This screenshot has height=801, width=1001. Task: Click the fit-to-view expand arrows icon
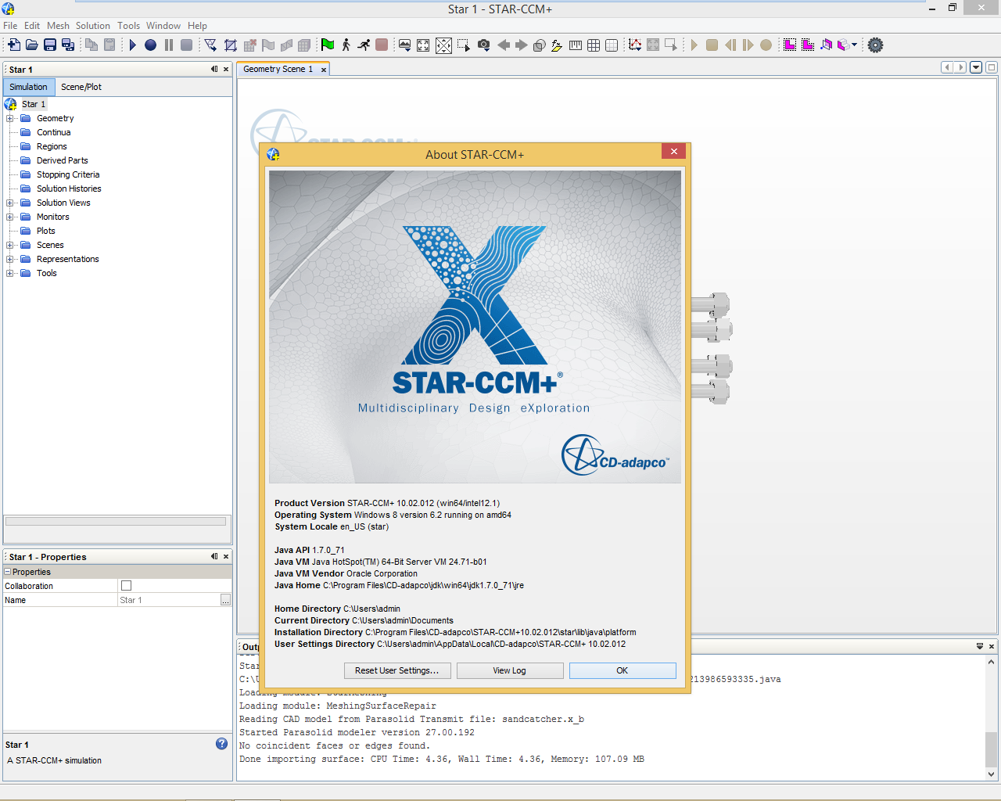[x=423, y=45]
